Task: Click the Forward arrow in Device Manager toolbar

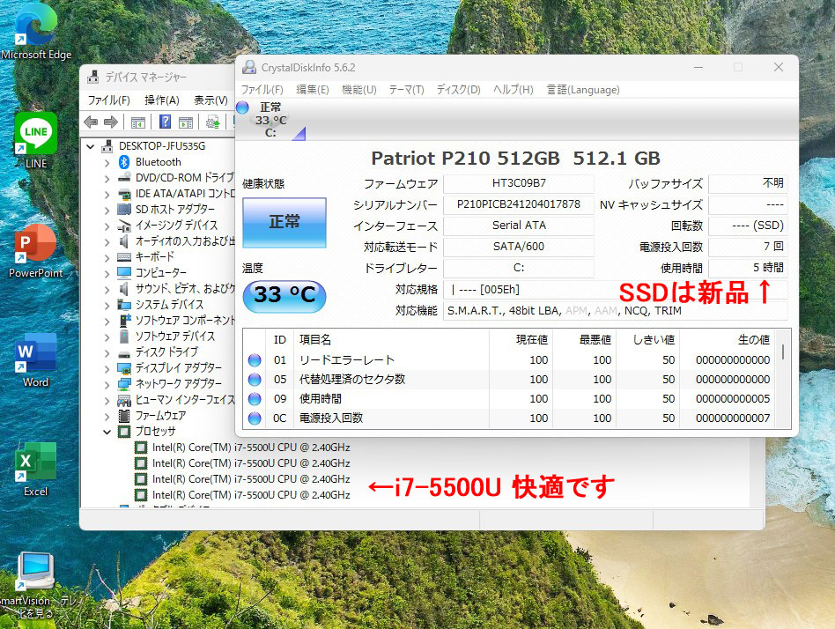Action: tap(111, 122)
